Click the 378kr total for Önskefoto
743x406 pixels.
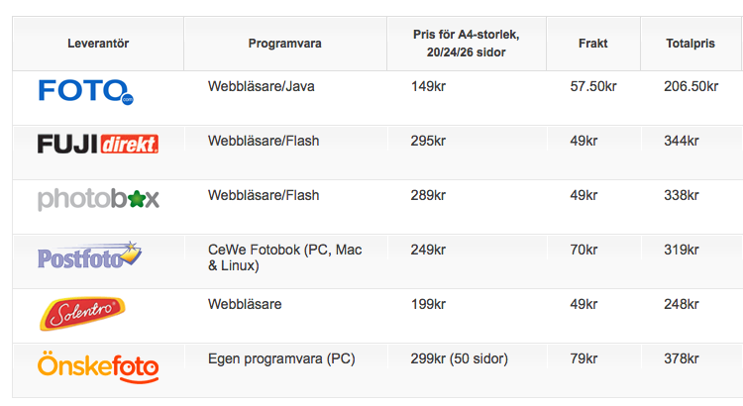point(681,358)
